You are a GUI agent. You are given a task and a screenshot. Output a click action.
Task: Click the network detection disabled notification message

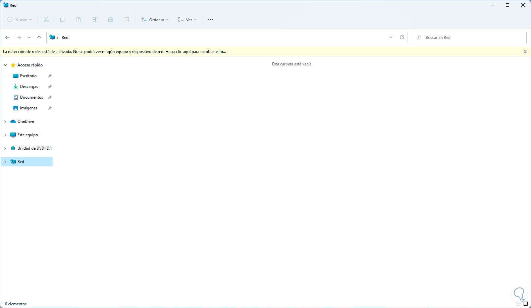[x=114, y=52]
